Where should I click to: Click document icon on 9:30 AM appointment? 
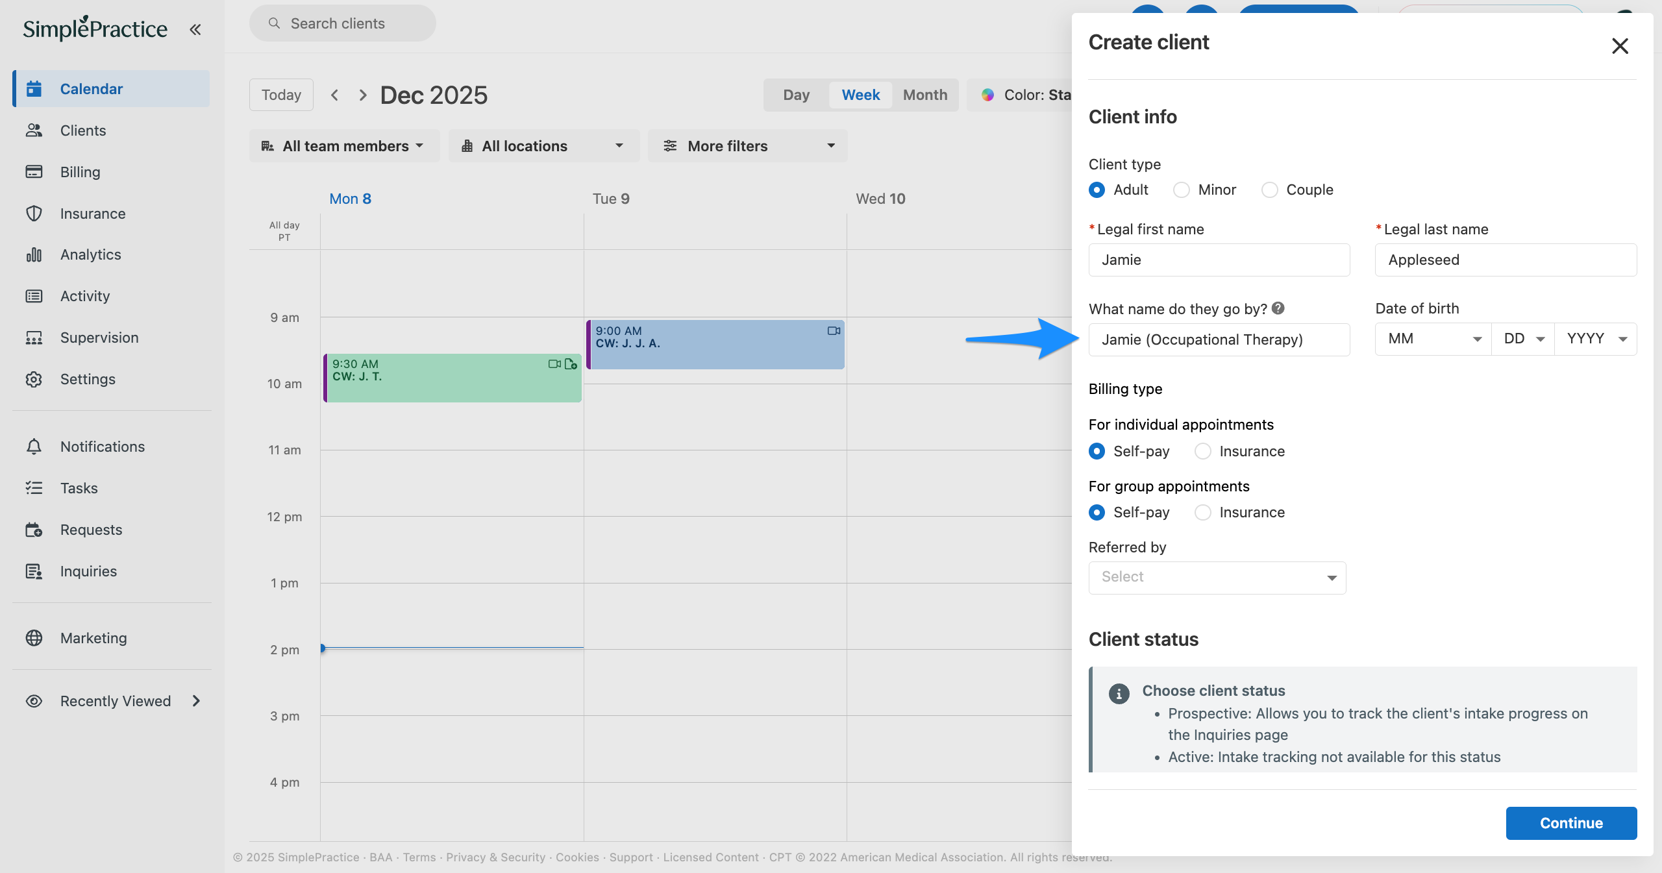coord(571,364)
